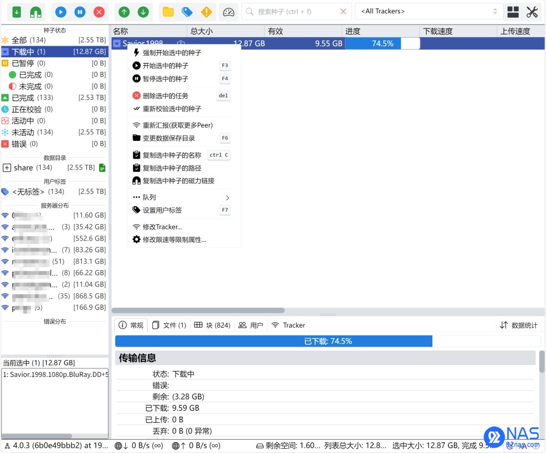Start torrents with the blue play icon
The height and width of the screenshot is (453, 546).
[61, 12]
